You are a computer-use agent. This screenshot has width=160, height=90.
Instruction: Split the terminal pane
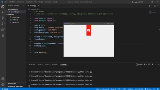click(x=149, y=64)
